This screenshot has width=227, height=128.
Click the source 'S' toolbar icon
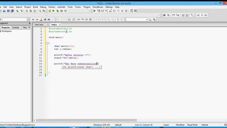118,20
